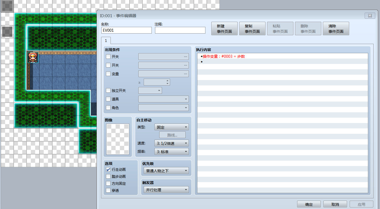Click the 删除事件页面 button
380x209 pixels.
(x=308, y=29)
